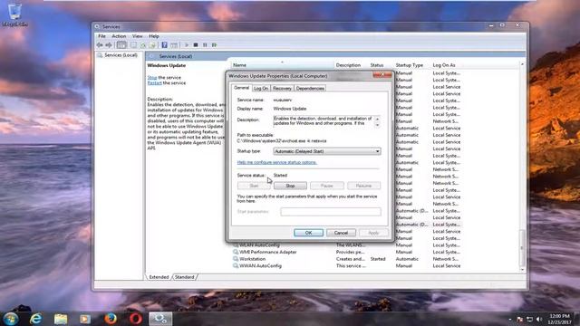Click the gear icon beside WLAN AutoConfig

point(236,245)
